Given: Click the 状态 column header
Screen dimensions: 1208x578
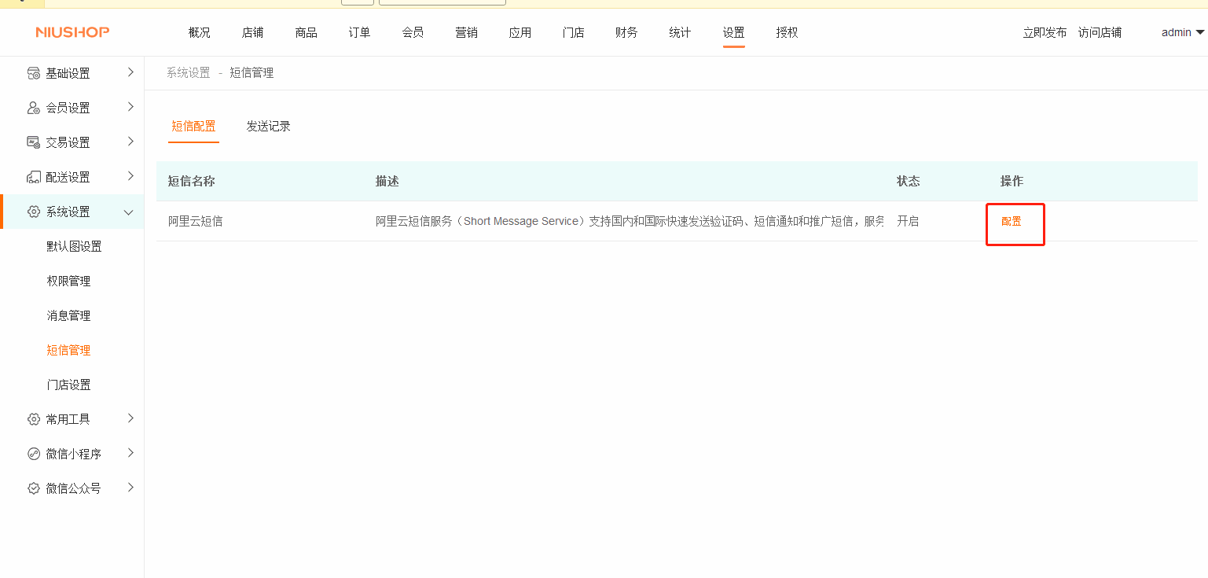Looking at the screenshot, I should pos(909,182).
